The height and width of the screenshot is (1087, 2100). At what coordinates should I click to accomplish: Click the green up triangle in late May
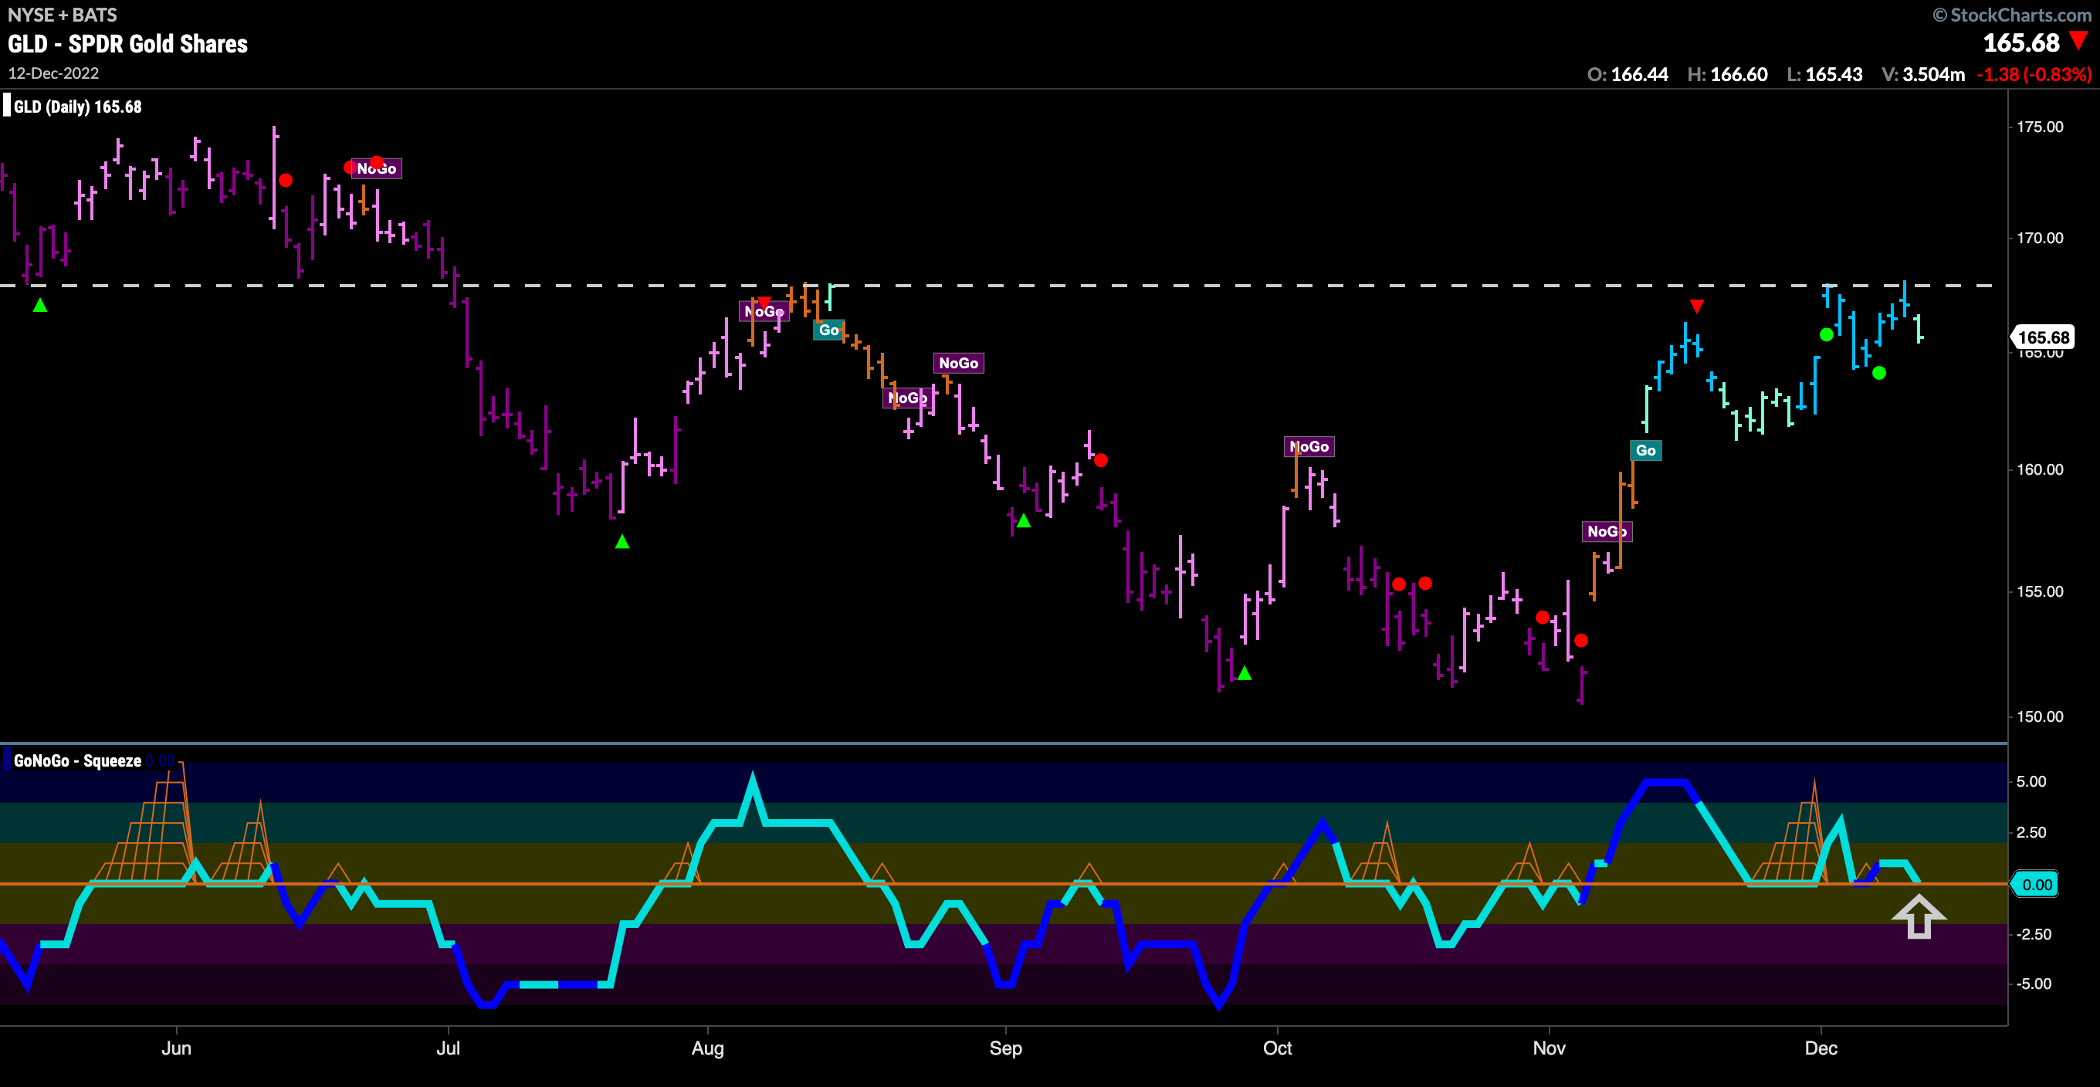[x=40, y=305]
